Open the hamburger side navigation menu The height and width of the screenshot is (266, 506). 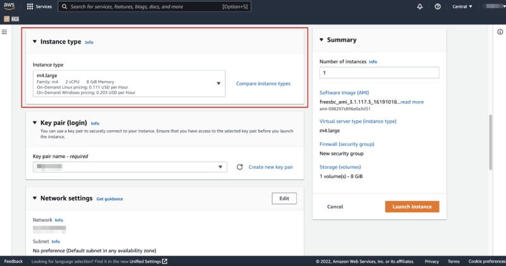(x=4, y=32)
